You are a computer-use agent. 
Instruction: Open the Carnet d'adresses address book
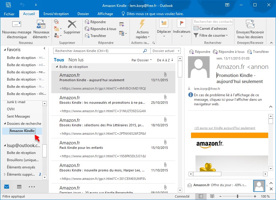tap(210, 29)
